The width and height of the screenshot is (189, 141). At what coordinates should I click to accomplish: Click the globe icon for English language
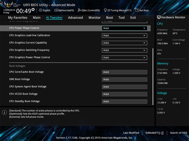point(40,10)
